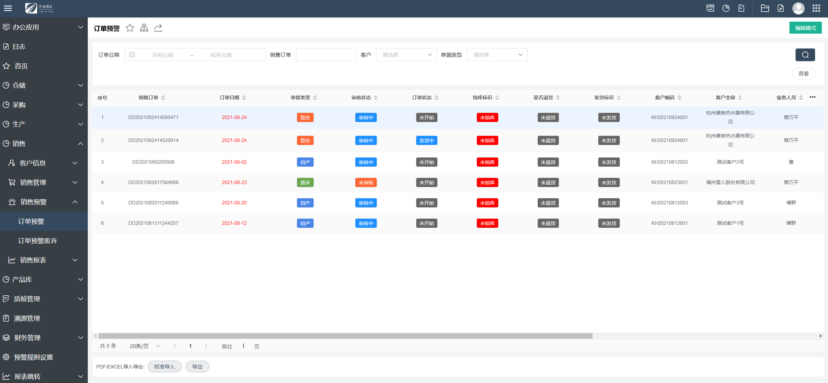This screenshot has height=383, width=828.
Task: Open 溯源管理 in the sidebar
Action: pyautogui.click(x=44, y=318)
